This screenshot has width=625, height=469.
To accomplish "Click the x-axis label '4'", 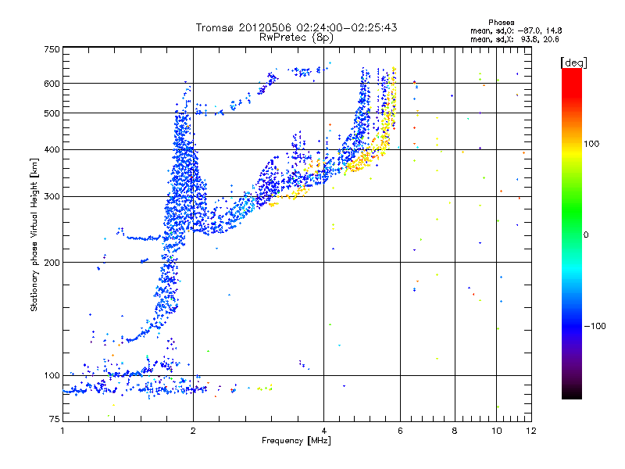I will [x=323, y=431].
